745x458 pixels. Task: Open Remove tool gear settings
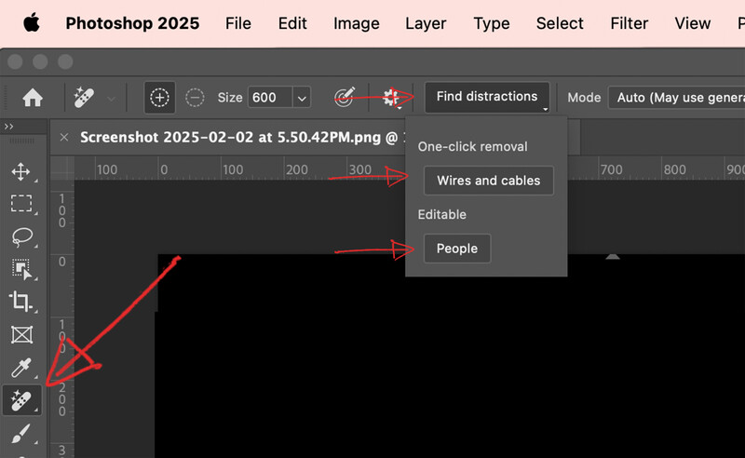click(x=391, y=98)
